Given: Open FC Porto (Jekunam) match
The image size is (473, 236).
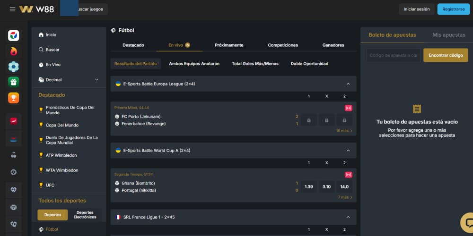Looking at the screenshot, I should point(141,117).
